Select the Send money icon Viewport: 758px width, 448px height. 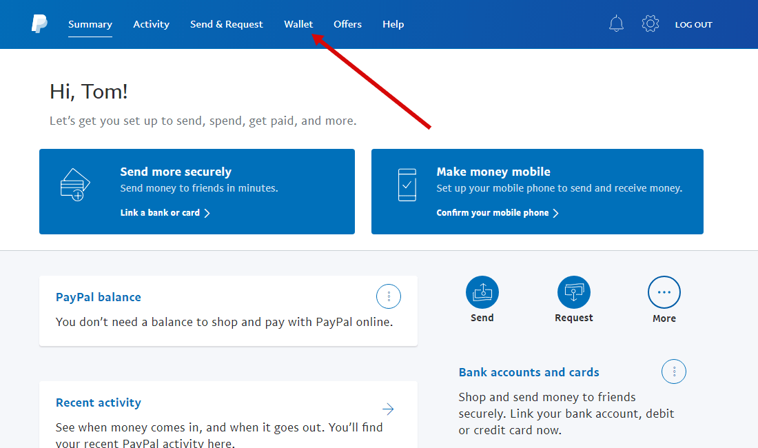(482, 292)
